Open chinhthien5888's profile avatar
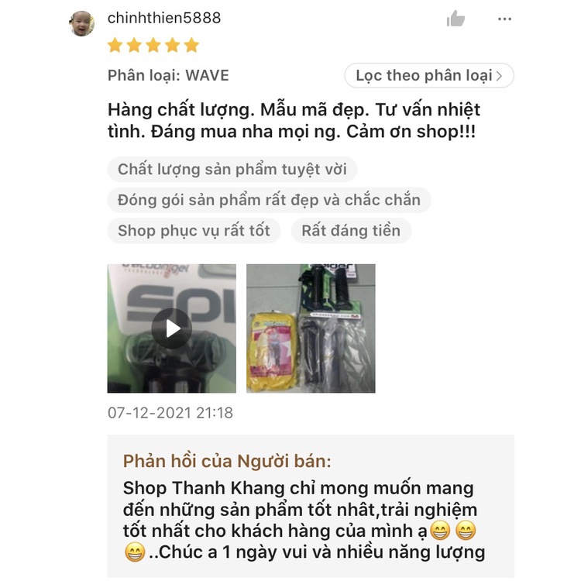The image size is (581, 581). [81, 23]
